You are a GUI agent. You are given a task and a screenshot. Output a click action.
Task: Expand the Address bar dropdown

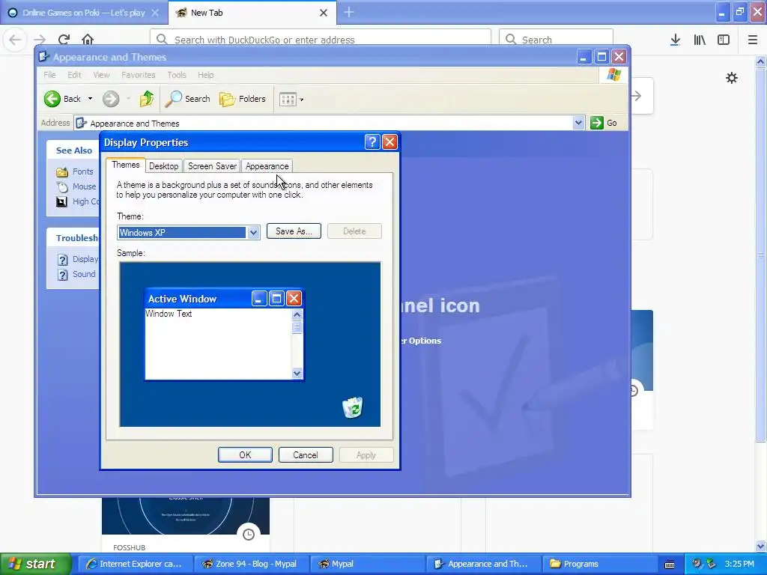[x=578, y=123]
